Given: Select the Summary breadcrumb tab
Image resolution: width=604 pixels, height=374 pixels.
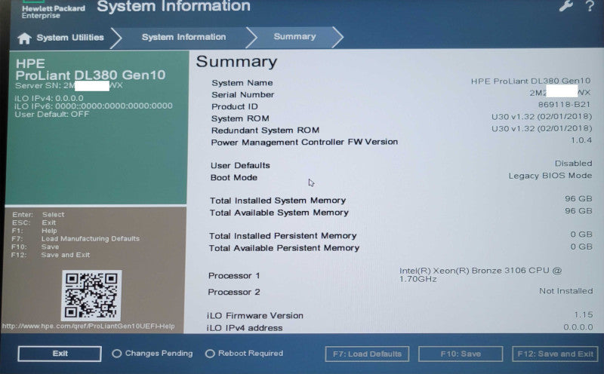Looking at the screenshot, I should point(294,36).
